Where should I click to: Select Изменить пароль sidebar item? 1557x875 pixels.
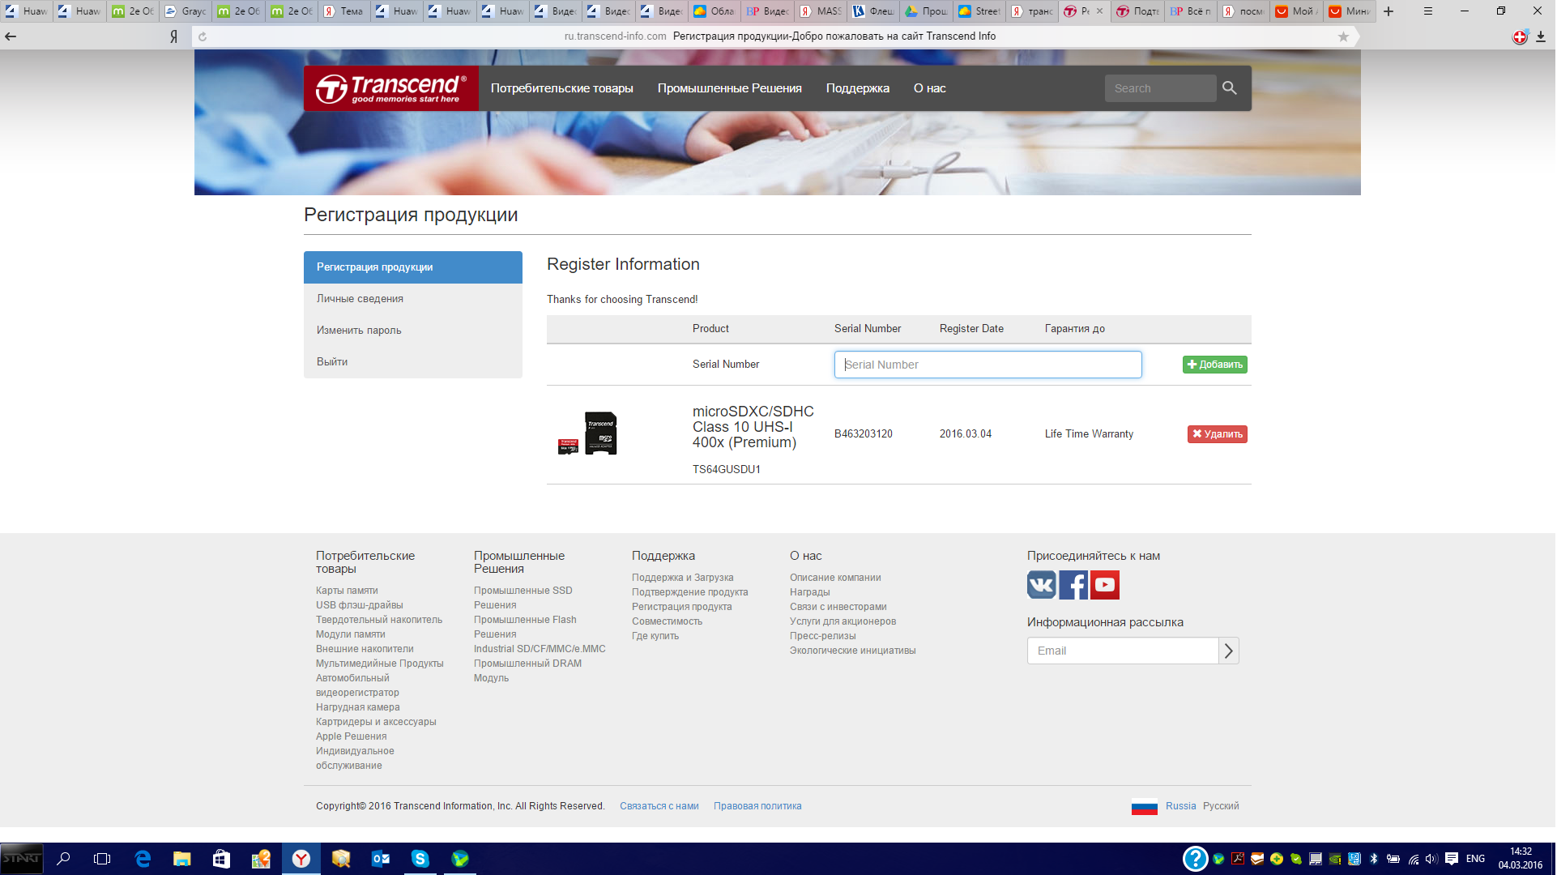click(x=359, y=331)
